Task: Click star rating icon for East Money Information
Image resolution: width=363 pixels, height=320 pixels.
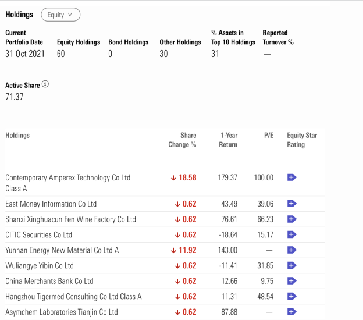Action: 292,204
